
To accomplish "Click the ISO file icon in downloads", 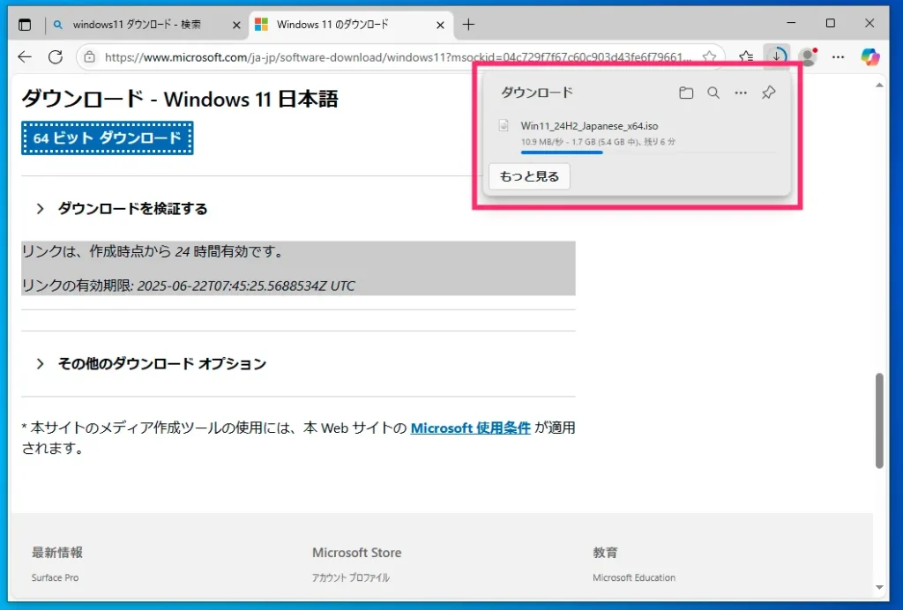I will pyautogui.click(x=504, y=125).
